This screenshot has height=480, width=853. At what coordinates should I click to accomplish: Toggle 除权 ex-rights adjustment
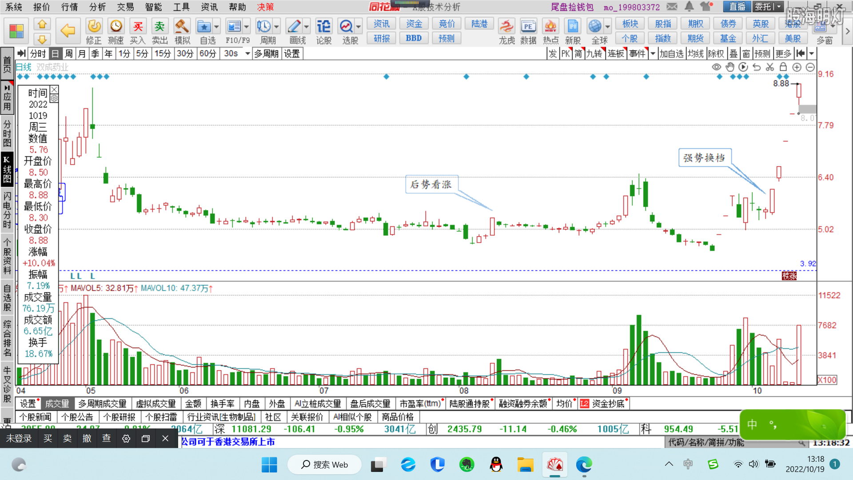pos(716,54)
